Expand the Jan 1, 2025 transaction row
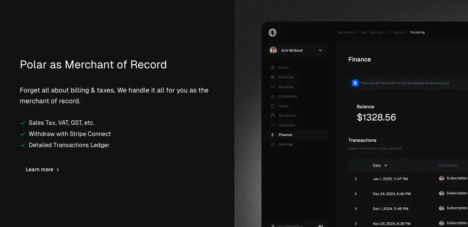The width and height of the screenshot is (468, 227). (355, 179)
